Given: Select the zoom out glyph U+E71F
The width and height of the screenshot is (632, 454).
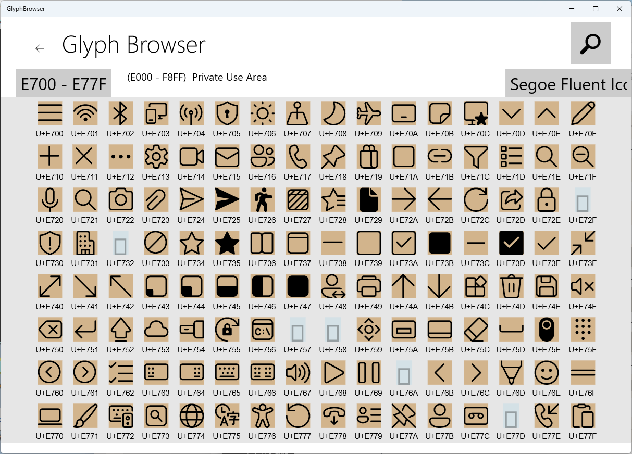Looking at the screenshot, I should click(x=583, y=157).
